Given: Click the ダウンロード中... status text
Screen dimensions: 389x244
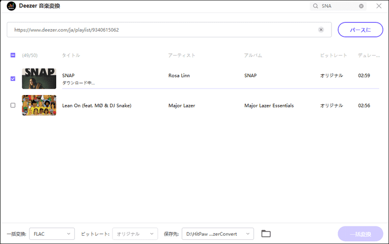Looking at the screenshot, I should pyautogui.click(x=78, y=83).
